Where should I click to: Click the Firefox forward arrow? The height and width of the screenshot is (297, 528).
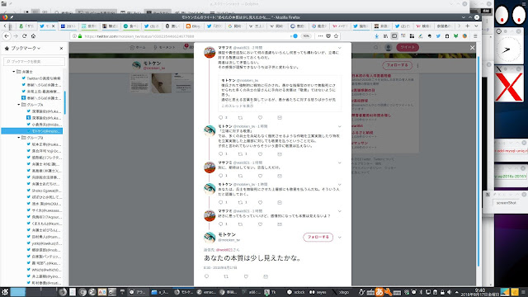coord(16,36)
